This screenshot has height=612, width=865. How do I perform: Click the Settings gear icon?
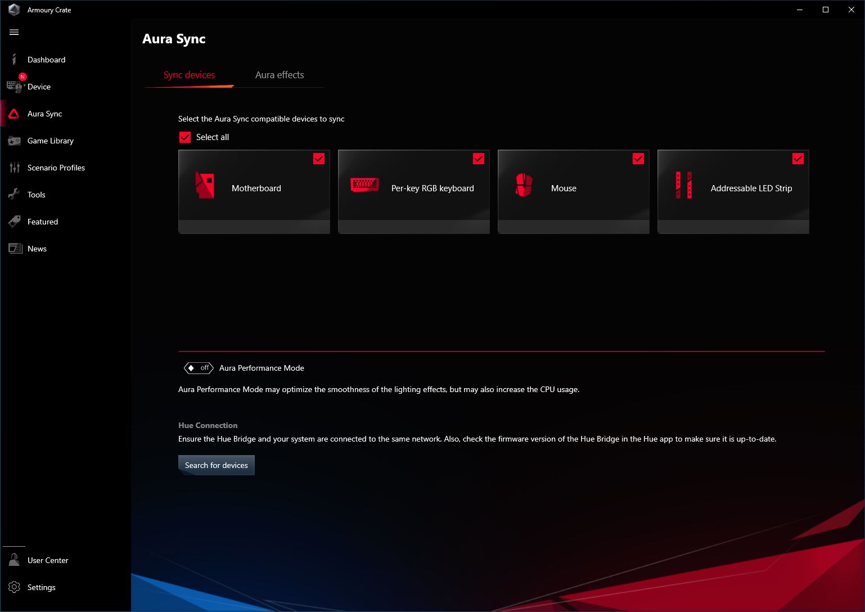point(14,587)
